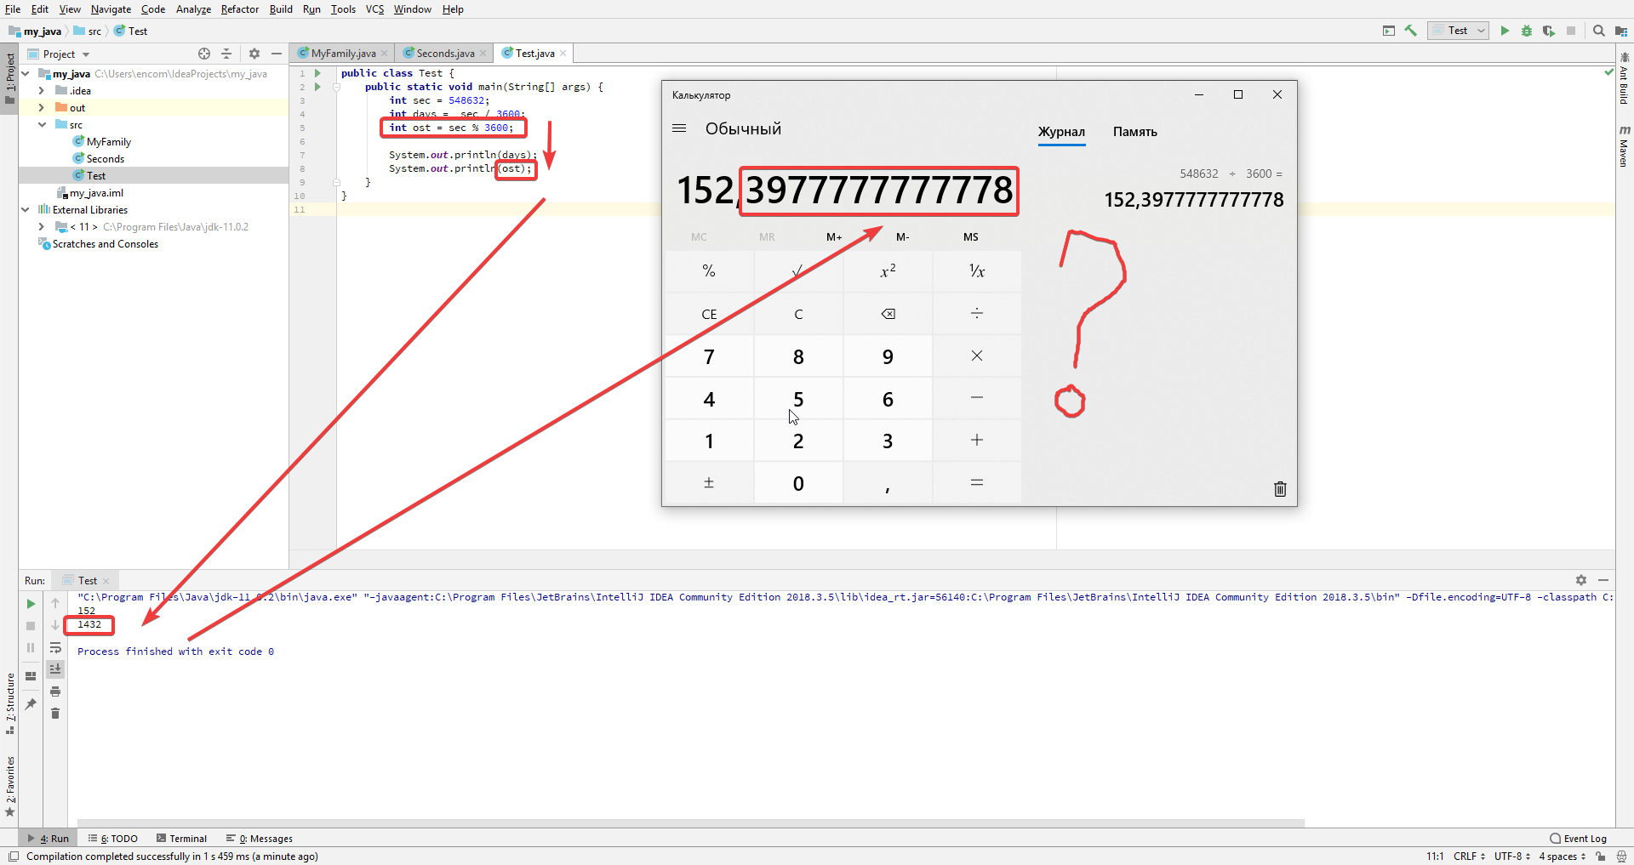This screenshot has width=1634, height=865.
Task: Click run gutter arrow beside class Test
Action: [x=317, y=73]
